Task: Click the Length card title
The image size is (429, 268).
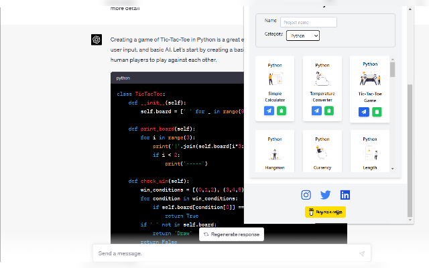Action: [370, 167]
